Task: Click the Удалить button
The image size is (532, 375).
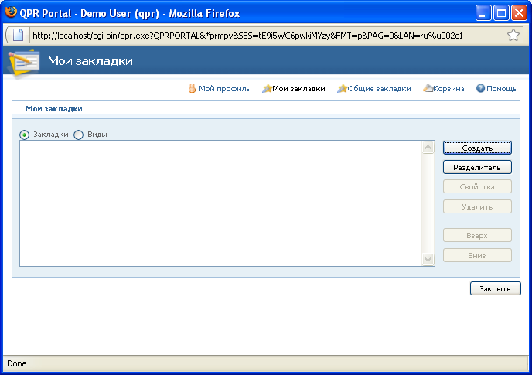Action: [477, 206]
